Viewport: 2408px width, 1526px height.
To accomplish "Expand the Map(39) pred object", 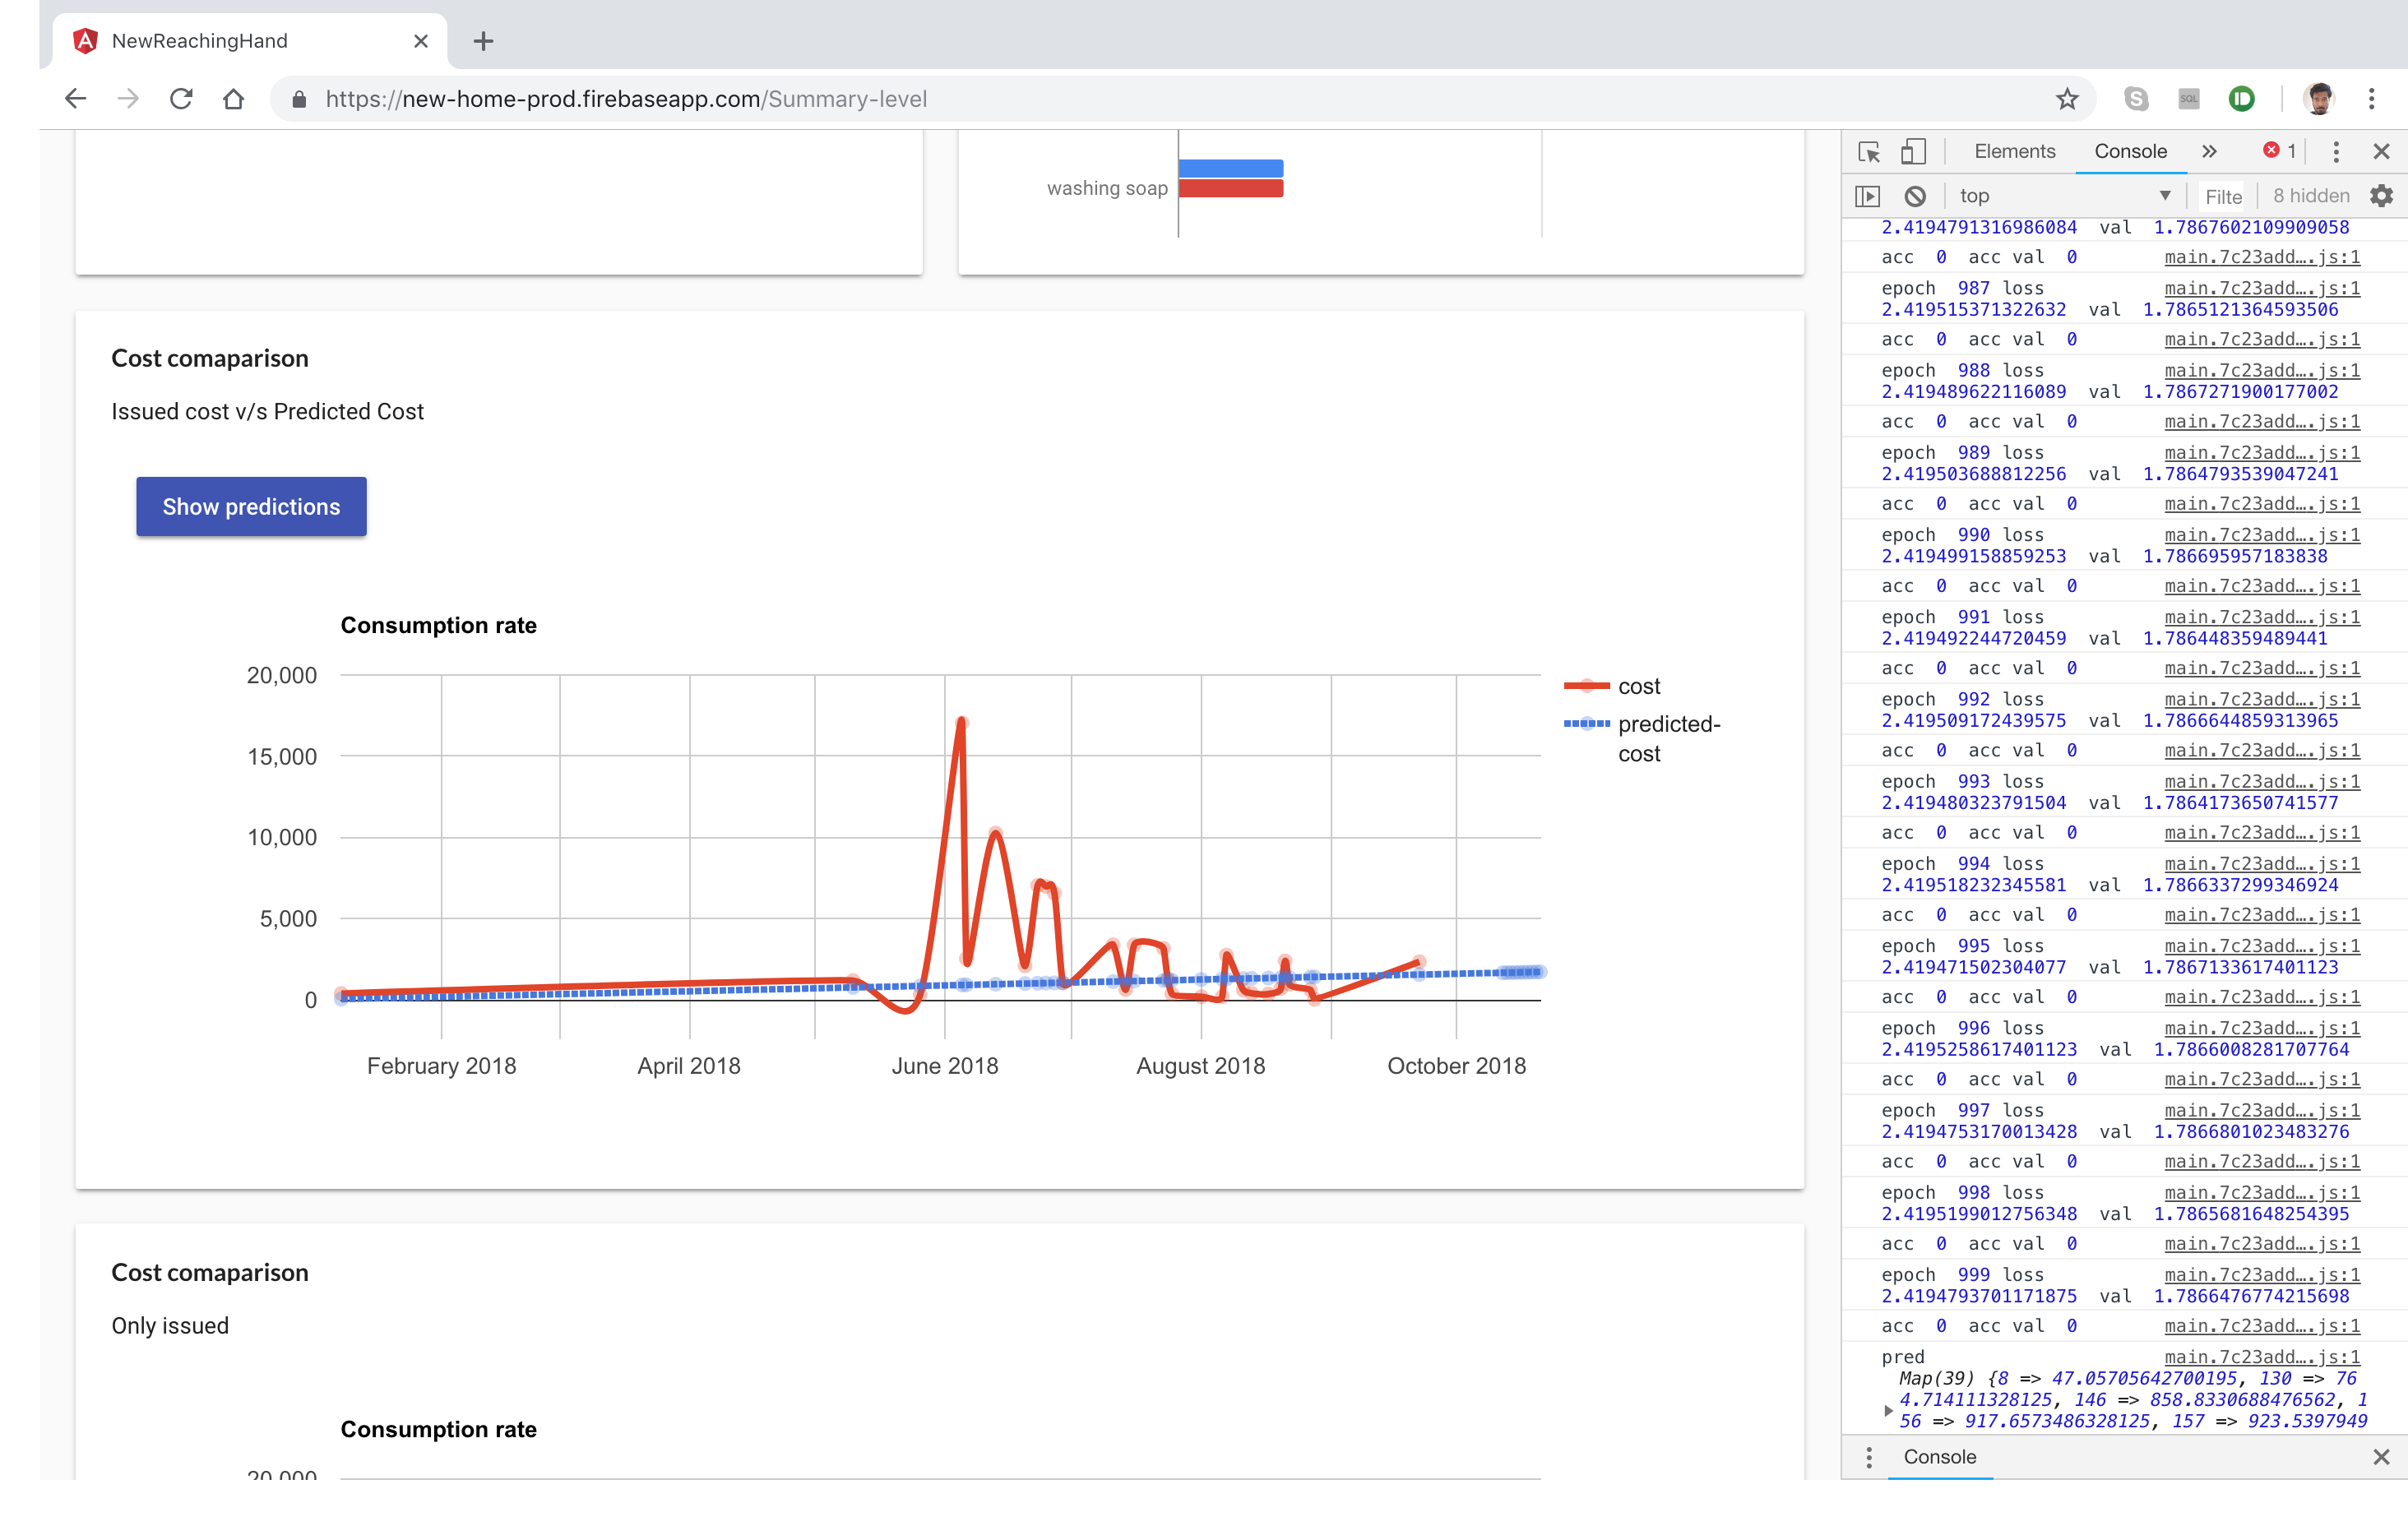I will (1888, 1410).
